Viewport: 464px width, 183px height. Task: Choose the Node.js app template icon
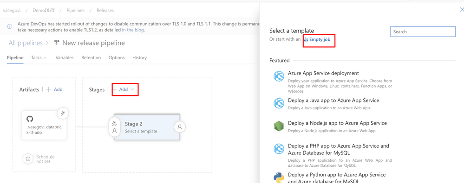pos(279,126)
